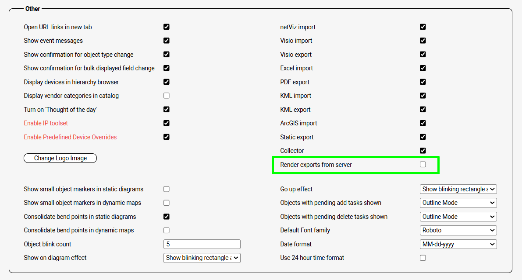Enable Render exports from server checkbox

point(423,165)
